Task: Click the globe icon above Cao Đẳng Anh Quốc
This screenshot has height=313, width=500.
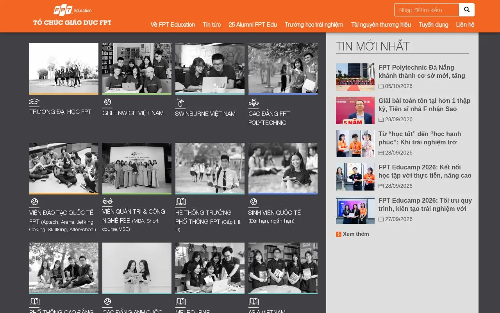Action: coord(107,302)
